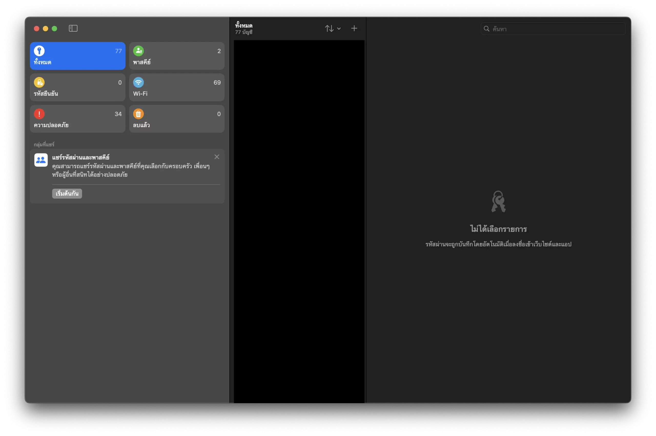Click the orange ลบแล้ว trash icon
Image resolution: width=656 pixels, height=436 pixels.
tap(138, 114)
